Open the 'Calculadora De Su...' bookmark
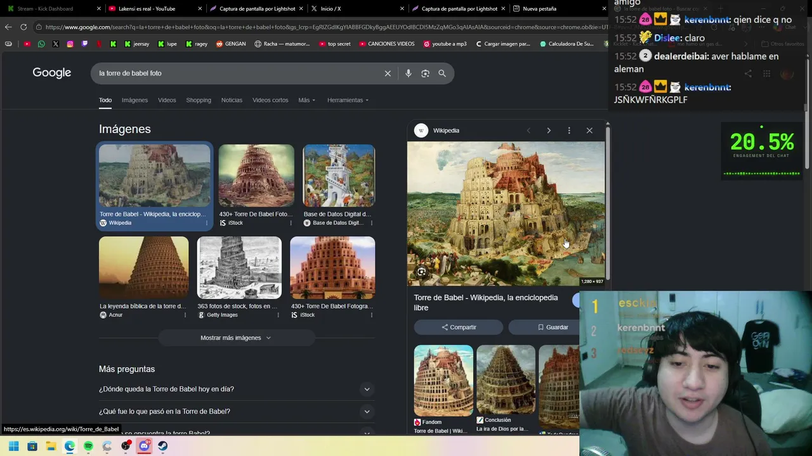812x456 pixels. 567,44
